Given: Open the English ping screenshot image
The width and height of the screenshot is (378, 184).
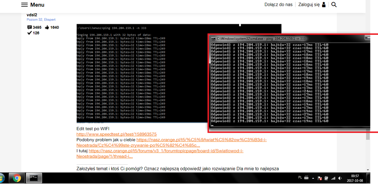Looking at the screenshot, I should [142, 73].
